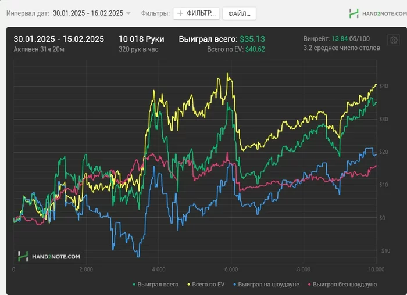Click the $40 y-axis label
The image size is (407, 295).
[384, 86]
